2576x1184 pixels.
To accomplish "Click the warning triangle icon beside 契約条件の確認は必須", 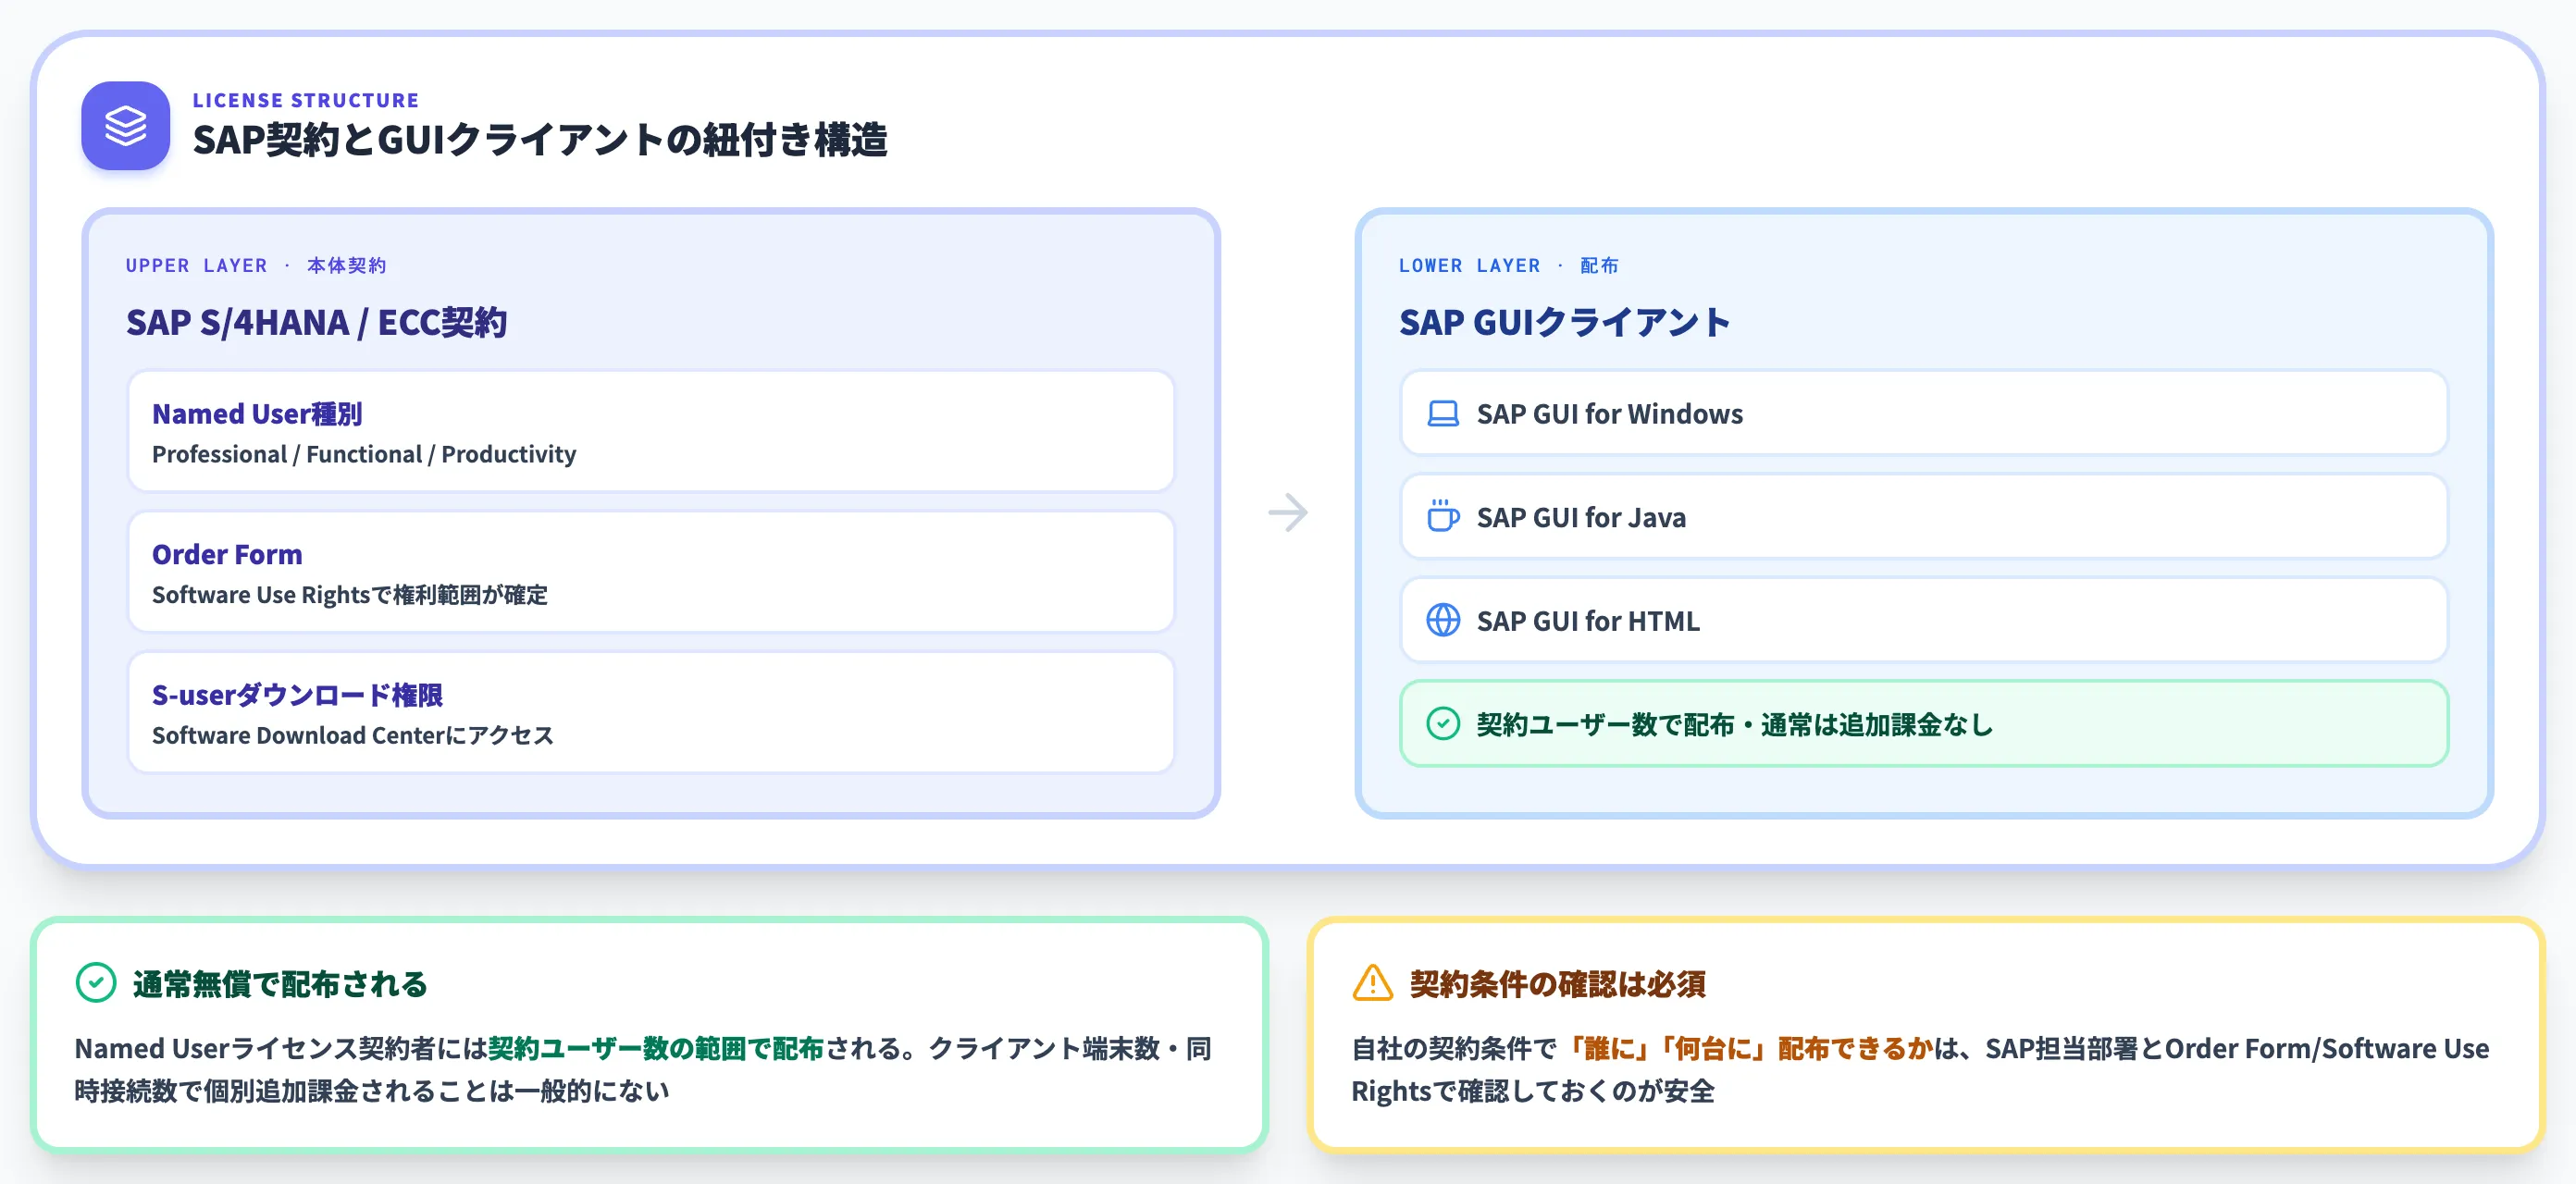I will (x=1373, y=983).
